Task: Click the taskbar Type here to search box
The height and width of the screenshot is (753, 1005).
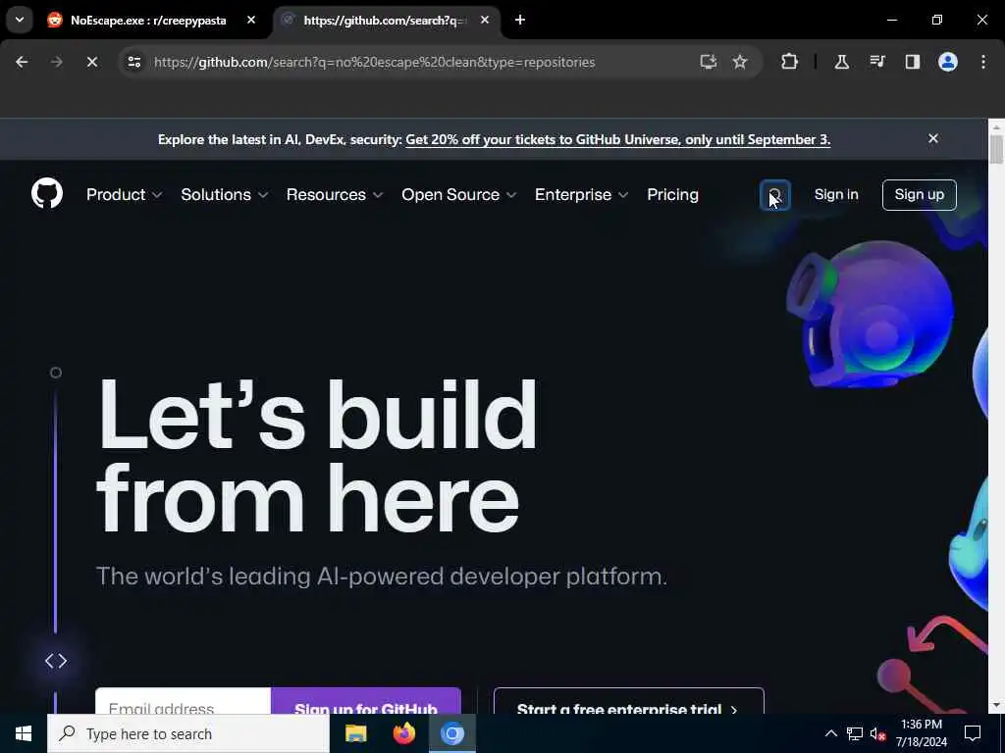Action: click(188, 733)
